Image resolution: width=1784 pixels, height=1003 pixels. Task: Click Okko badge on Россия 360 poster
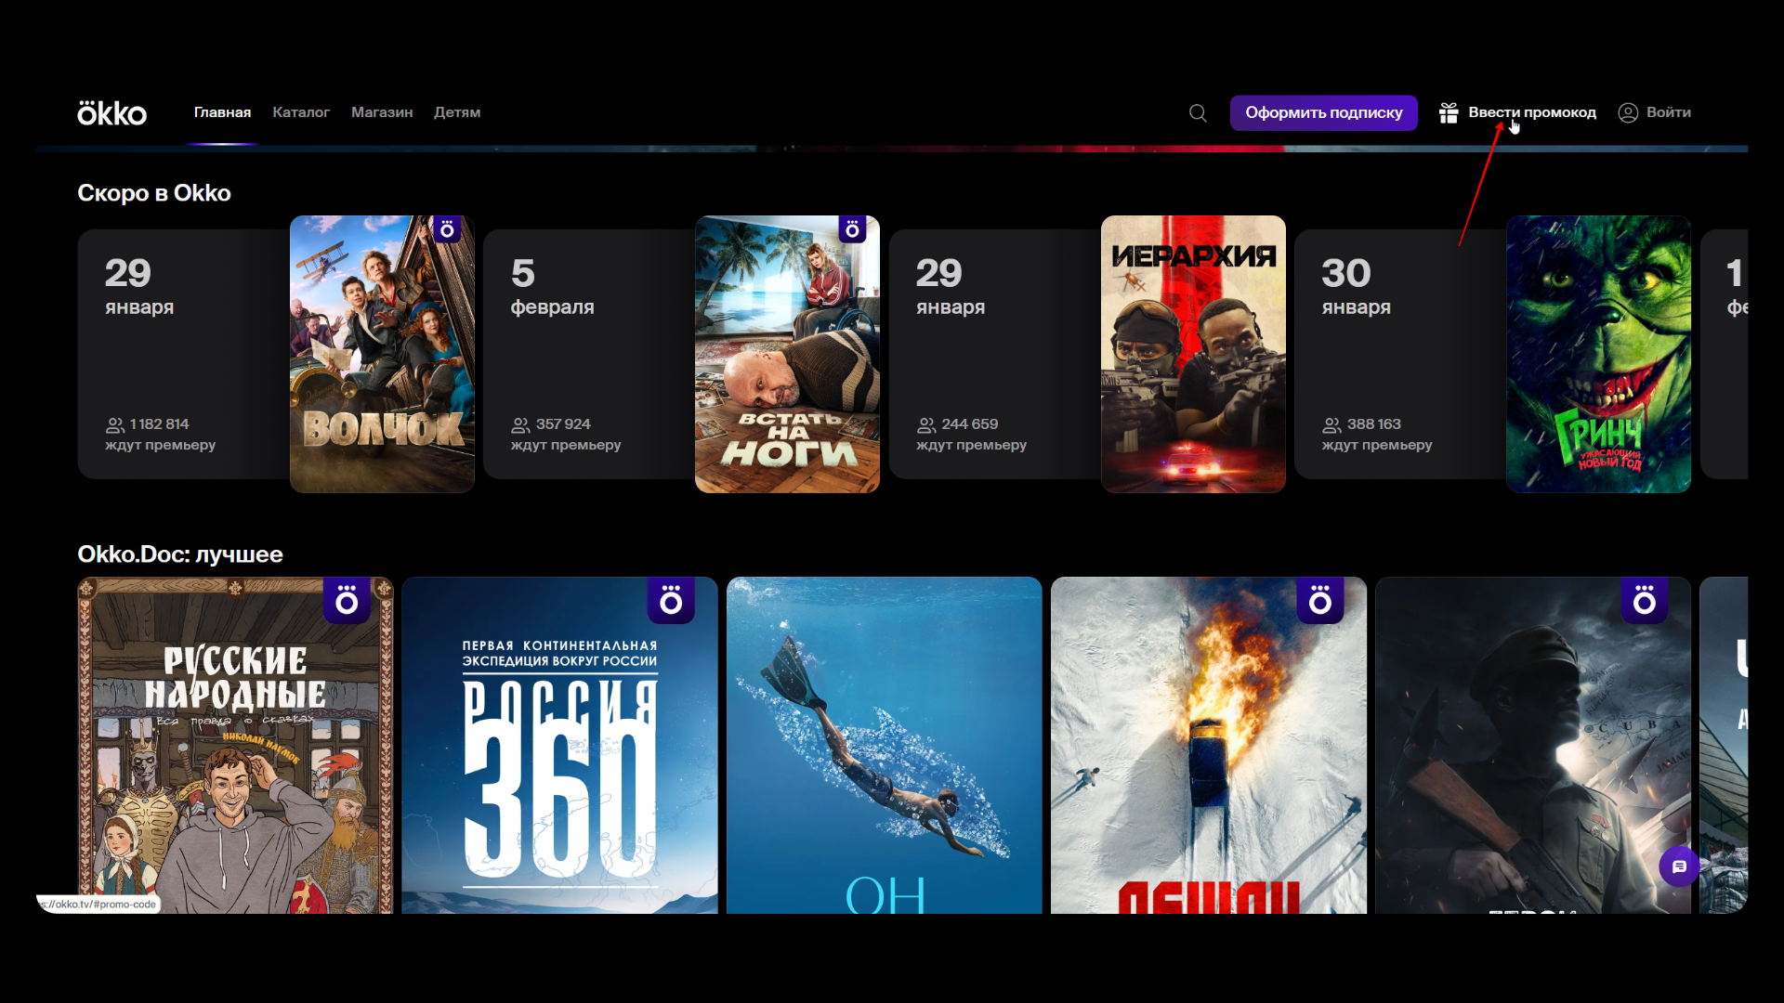pyautogui.click(x=671, y=601)
